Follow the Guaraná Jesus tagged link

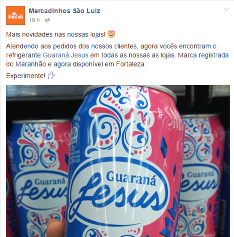pyautogui.click(x=66, y=55)
